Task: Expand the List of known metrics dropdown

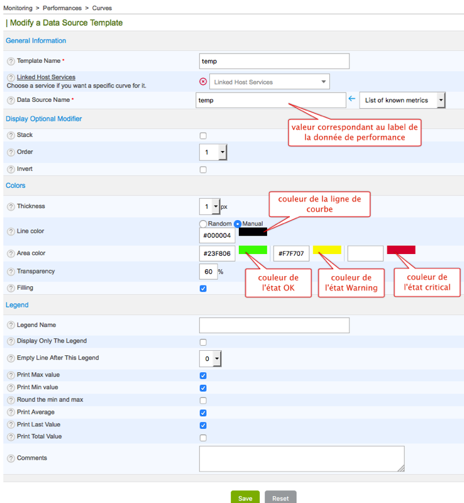Action: [x=402, y=100]
